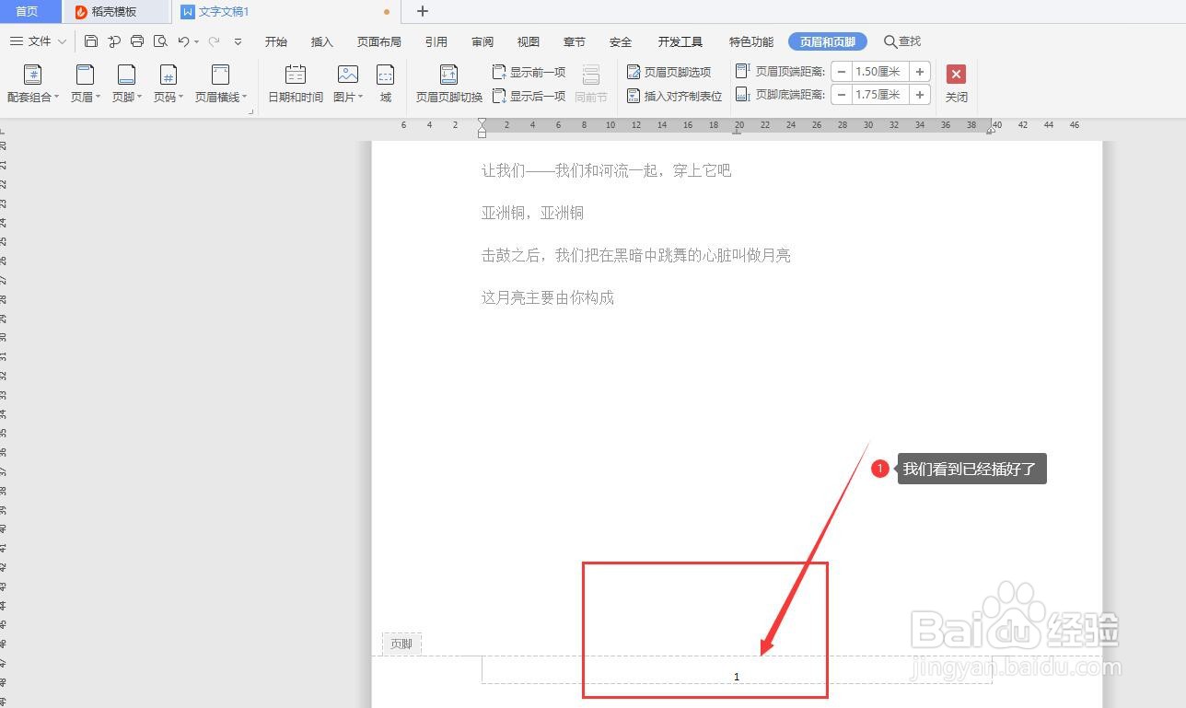Switch to the 开发工具 tab
The width and height of the screenshot is (1186, 708).
pyautogui.click(x=680, y=42)
